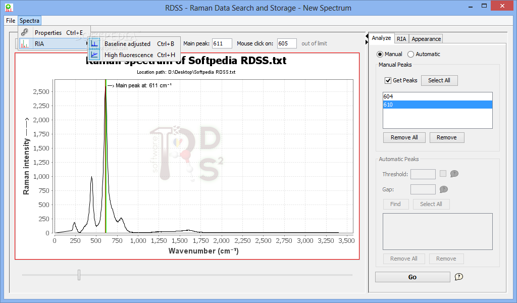Viewport: 517px width, 303px height.
Task: Click Remove in Manual Peaks
Action: [x=447, y=137]
